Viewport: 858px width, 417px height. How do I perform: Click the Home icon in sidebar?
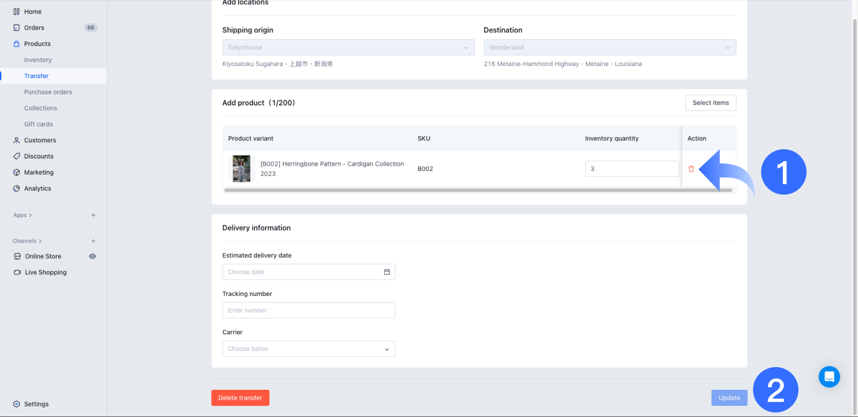click(17, 12)
